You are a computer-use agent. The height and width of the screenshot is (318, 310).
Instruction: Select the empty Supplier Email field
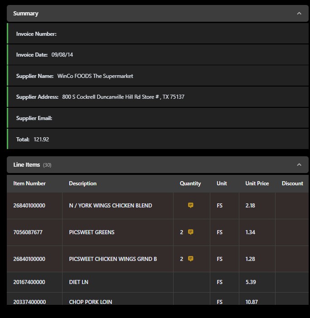point(158,118)
